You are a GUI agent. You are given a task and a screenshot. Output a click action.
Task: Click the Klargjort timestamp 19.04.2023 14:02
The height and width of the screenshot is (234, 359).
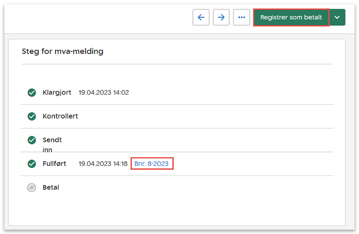pyautogui.click(x=104, y=93)
